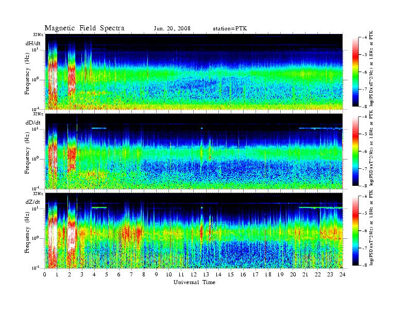Click the "-5" tick of dD/dt color bar
Image resolution: width=408 pixels, height=315 pixels.
coord(365,134)
